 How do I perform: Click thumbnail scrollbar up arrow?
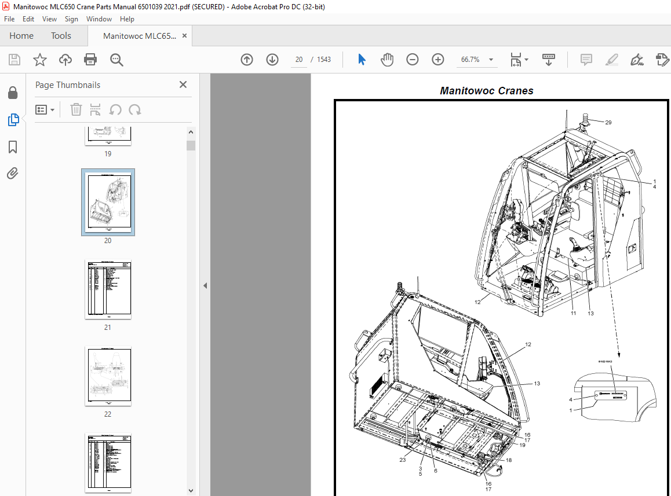pos(191,132)
